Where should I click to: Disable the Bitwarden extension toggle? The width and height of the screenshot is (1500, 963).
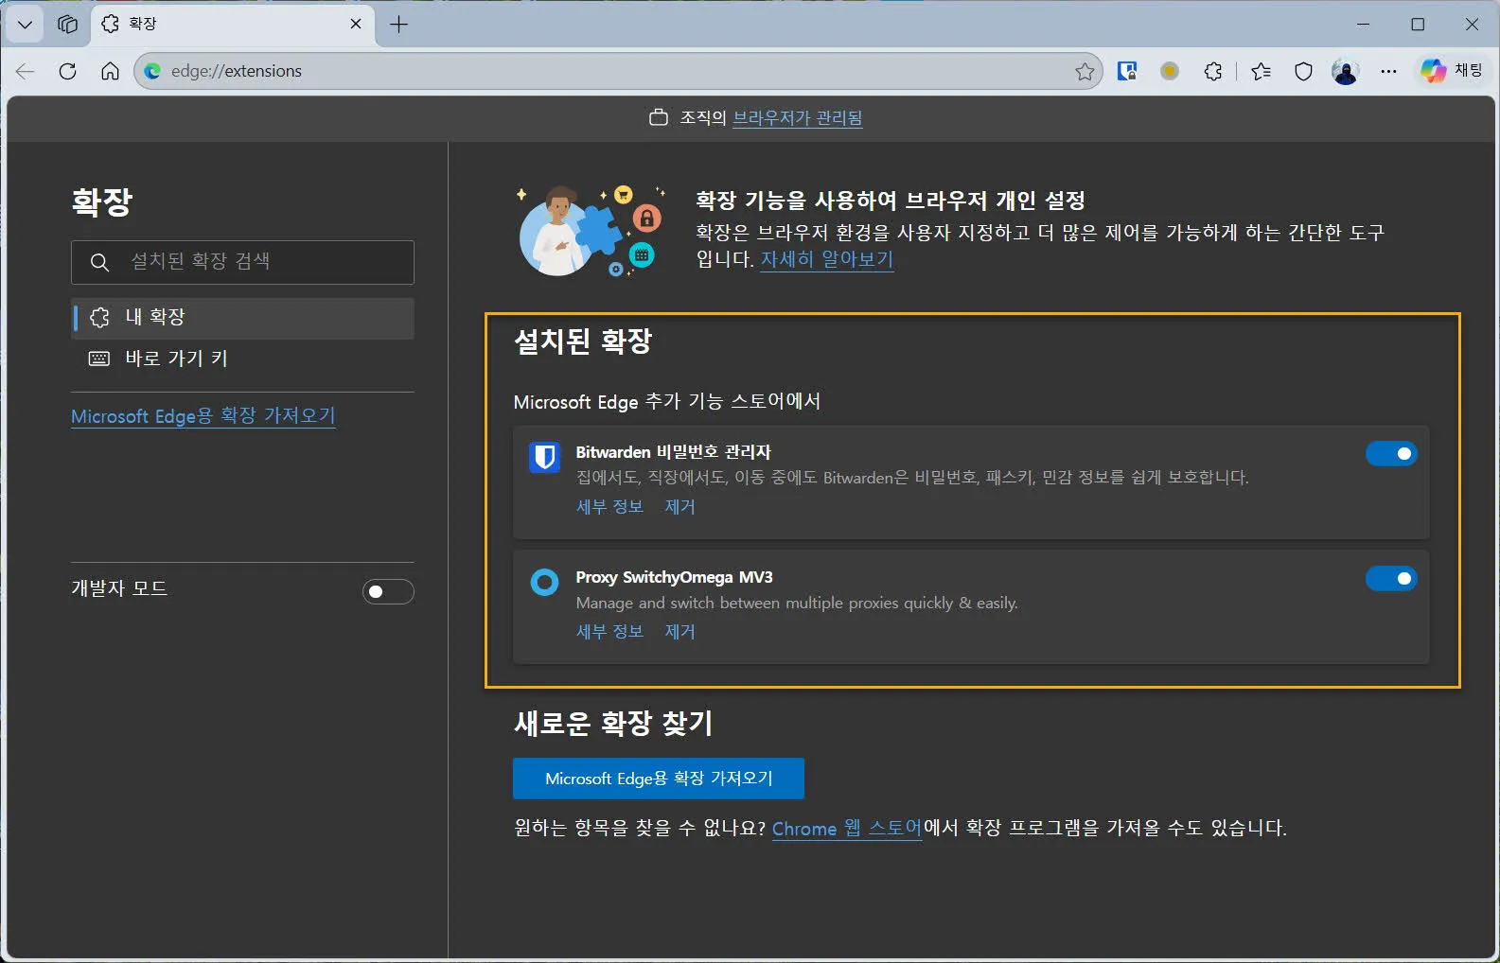point(1391,454)
